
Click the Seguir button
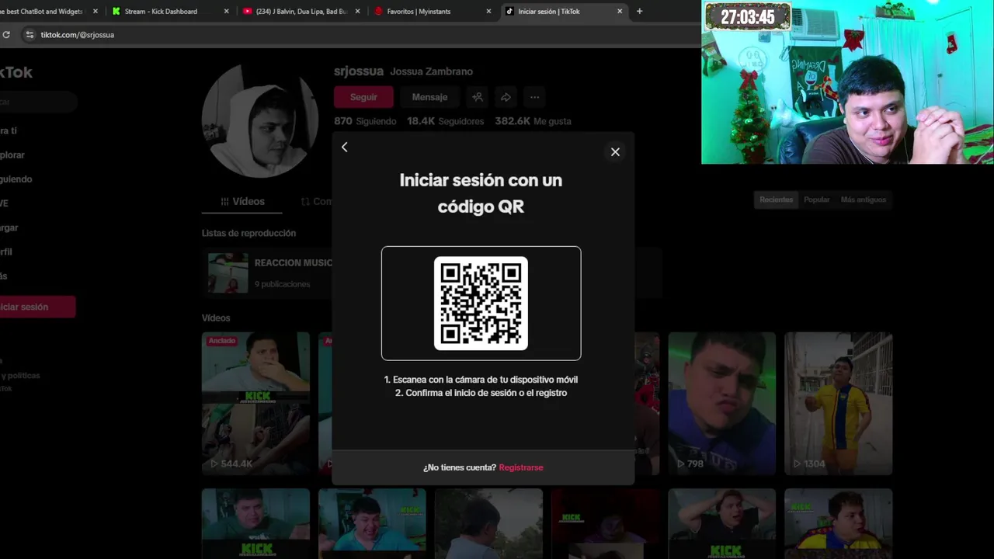363,97
